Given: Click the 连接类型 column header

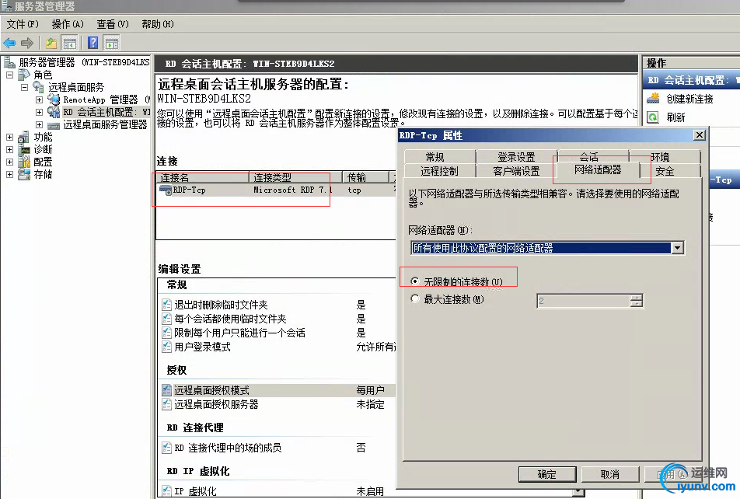Looking at the screenshot, I should (x=295, y=177).
